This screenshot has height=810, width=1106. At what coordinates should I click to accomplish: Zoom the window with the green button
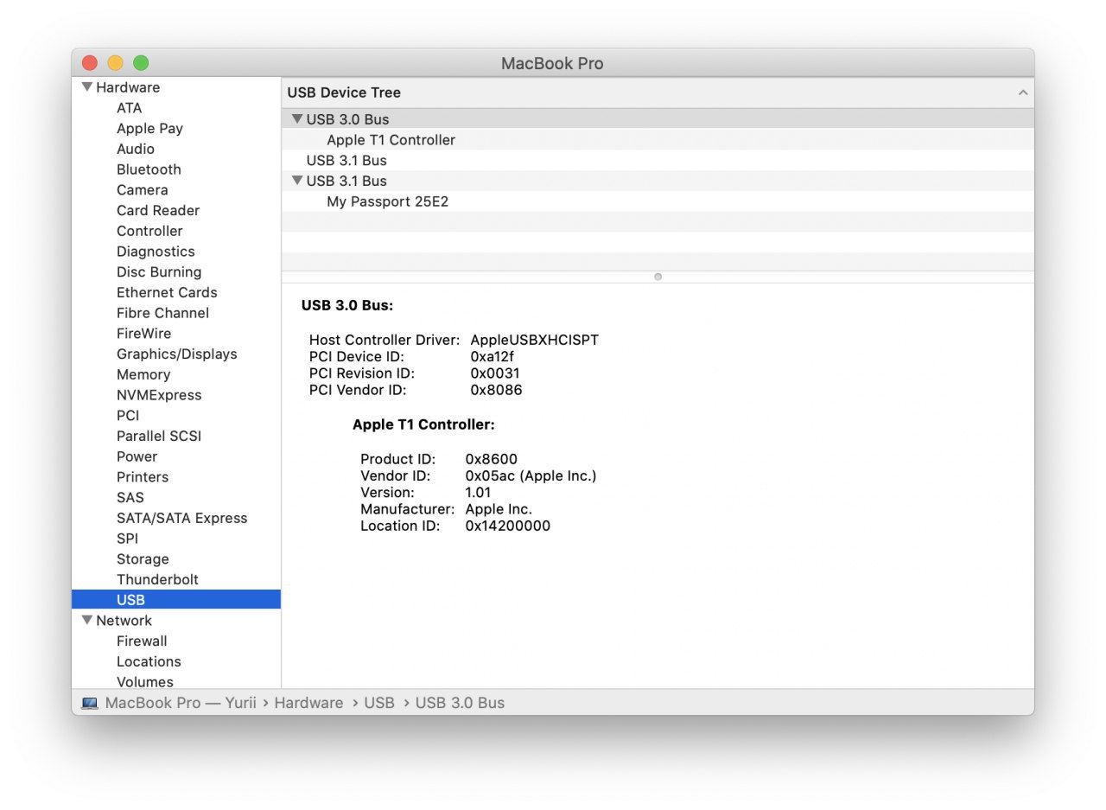click(x=141, y=63)
